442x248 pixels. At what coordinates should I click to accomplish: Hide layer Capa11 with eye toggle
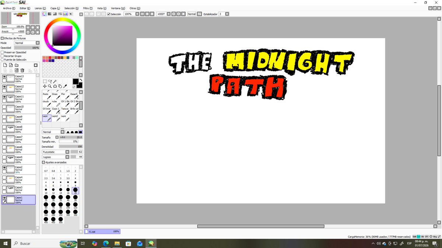point(4,97)
